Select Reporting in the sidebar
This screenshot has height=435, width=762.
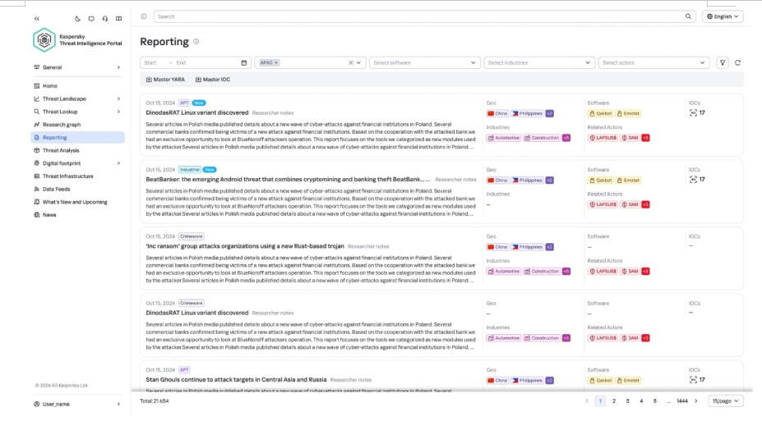pyautogui.click(x=77, y=137)
